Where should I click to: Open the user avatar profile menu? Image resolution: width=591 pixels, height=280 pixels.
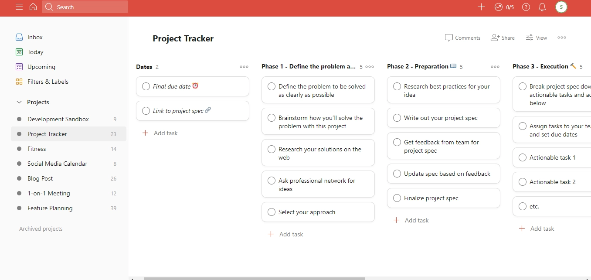[x=561, y=7]
